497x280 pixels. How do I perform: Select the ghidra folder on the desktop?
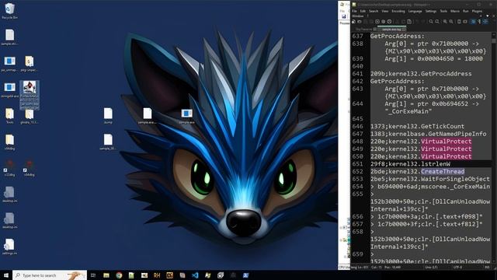30,115
